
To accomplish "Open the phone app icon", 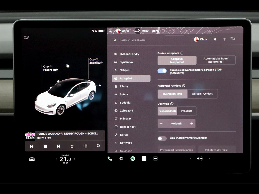I will point(110,159).
